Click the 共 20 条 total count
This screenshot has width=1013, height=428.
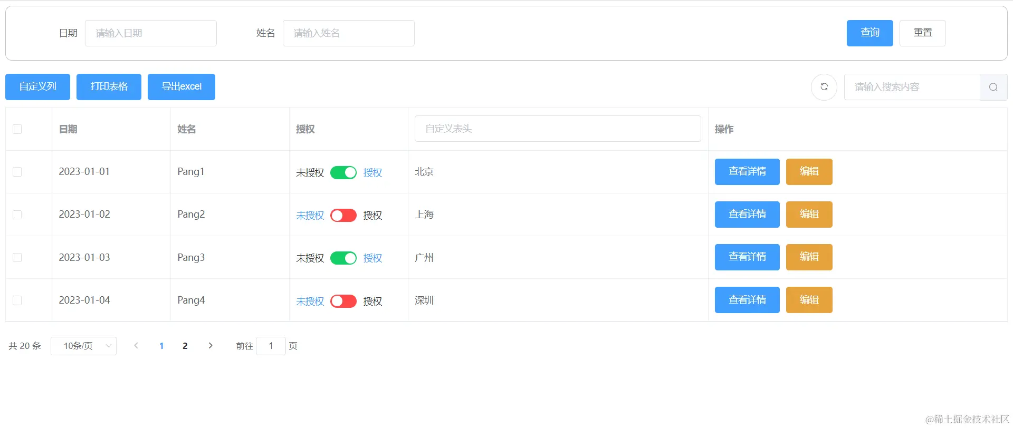coord(25,346)
